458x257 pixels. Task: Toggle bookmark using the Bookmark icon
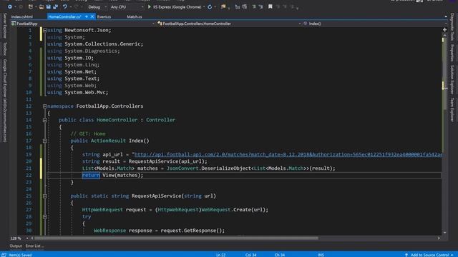coord(271,6)
